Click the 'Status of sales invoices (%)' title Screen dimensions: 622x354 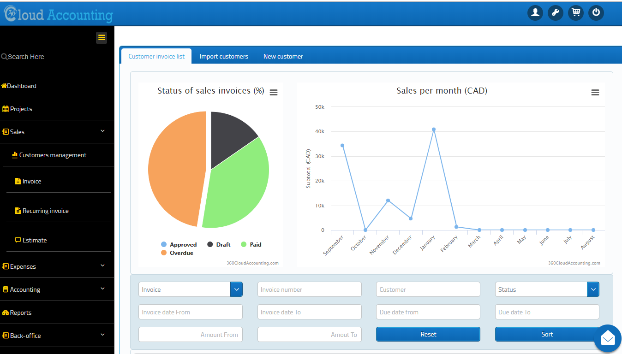coord(211,91)
